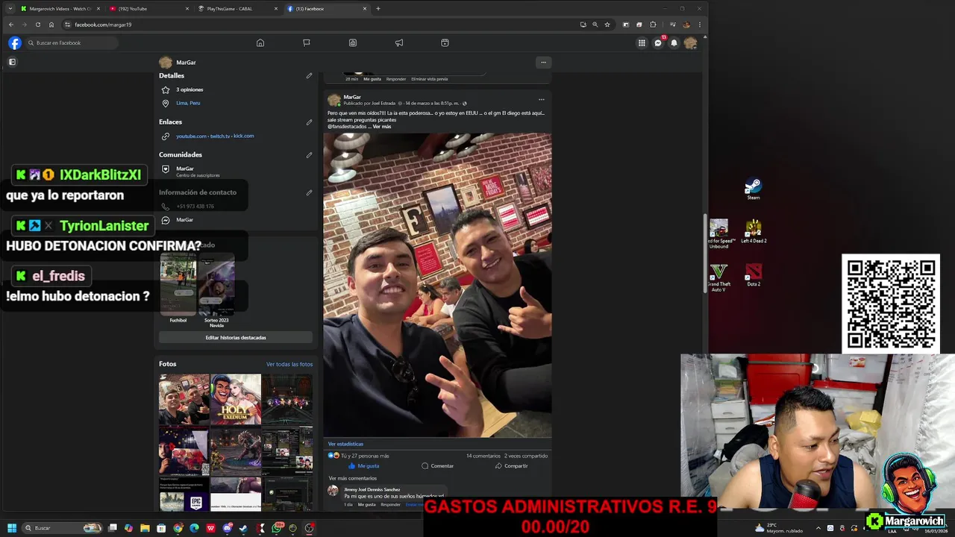955x537 pixels.
Task: Edit Detalles section with pencil icon
Action: tap(309, 75)
